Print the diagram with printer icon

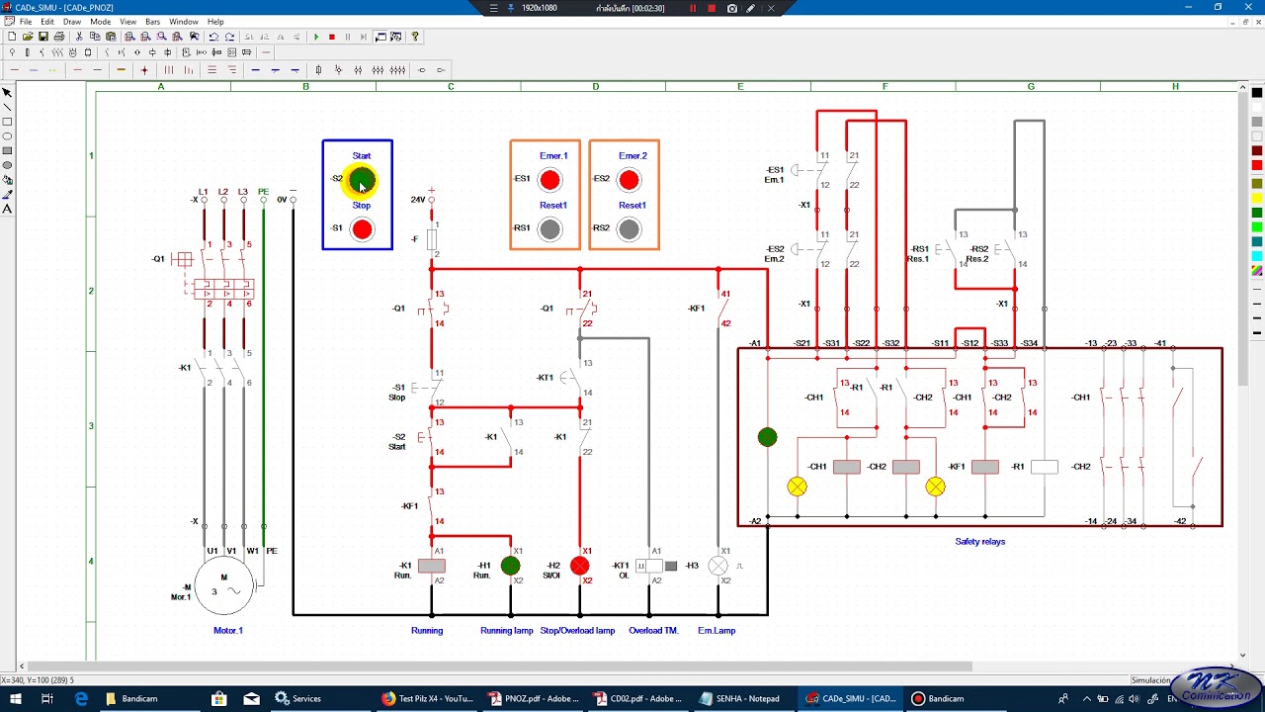(59, 37)
